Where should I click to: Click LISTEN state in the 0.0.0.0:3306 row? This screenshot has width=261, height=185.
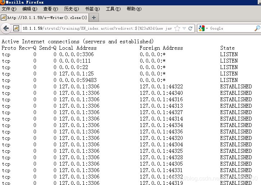click(x=229, y=54)
